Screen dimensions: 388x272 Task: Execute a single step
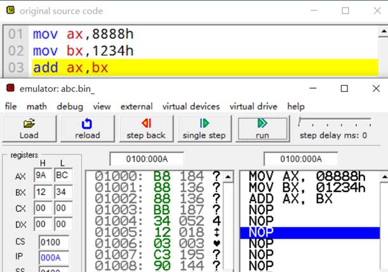coord(204,128)
